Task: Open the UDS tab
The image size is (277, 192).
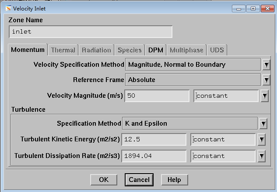Action: [217, 50]
